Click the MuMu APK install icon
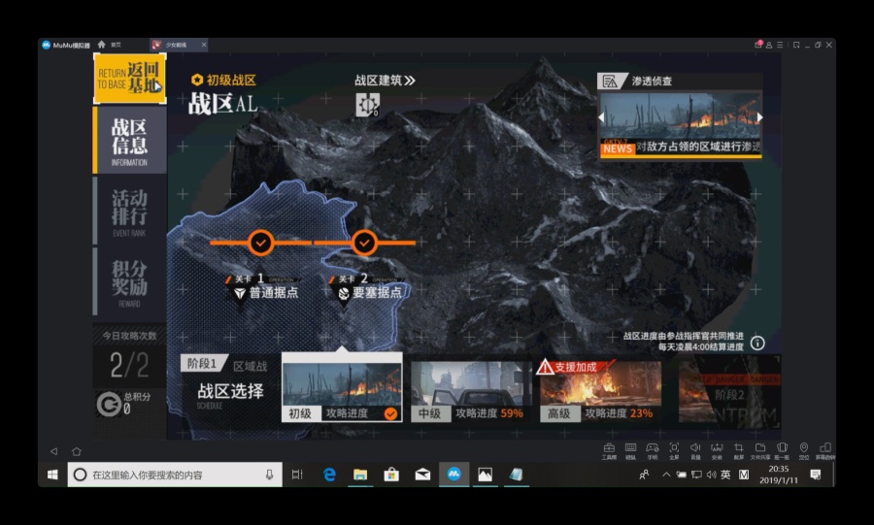The height and width of the screenshot is (525, 874). point(717,450)
